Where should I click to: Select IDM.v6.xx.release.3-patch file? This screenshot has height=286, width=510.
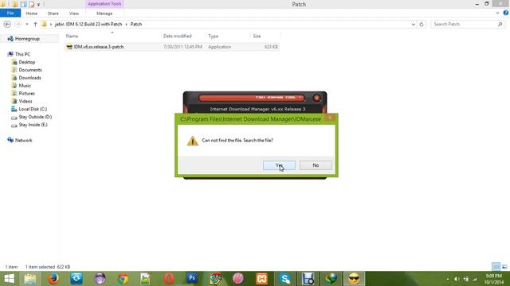(172, 47)
